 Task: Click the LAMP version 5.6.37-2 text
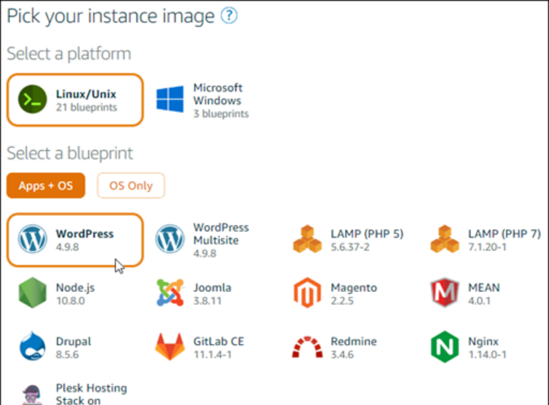pos(350,247)
